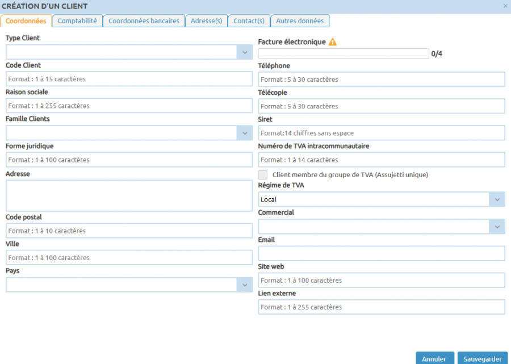Show the Autres données tab
The image size is (511, 364).
pyautogui.click(x=300, y=21)
